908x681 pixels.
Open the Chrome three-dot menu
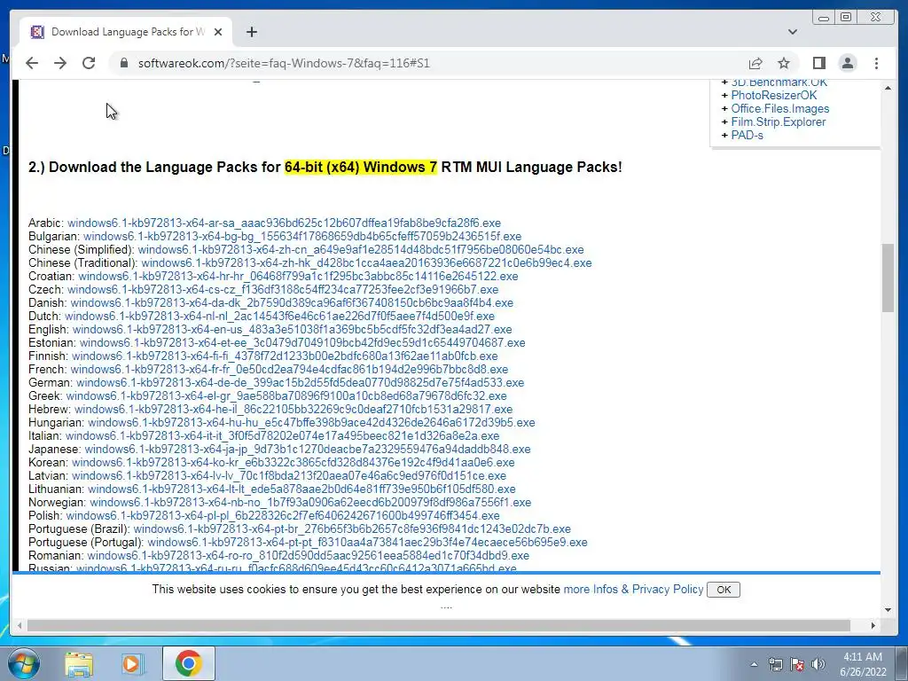(876, 63)
